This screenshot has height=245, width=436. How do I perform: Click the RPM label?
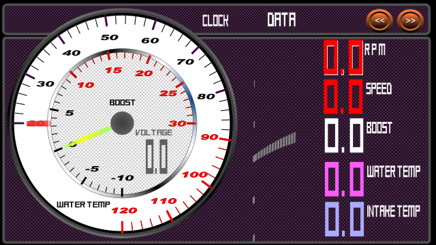375,50
